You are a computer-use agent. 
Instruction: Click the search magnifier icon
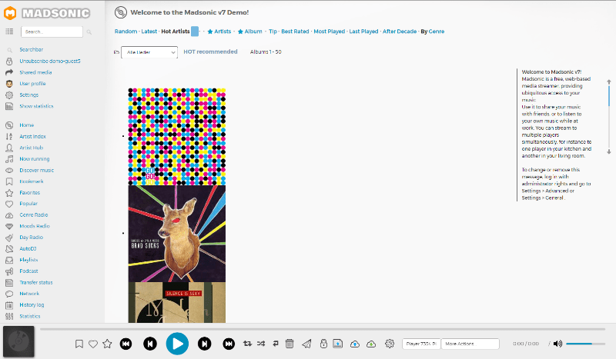click(x=89, y=32)
